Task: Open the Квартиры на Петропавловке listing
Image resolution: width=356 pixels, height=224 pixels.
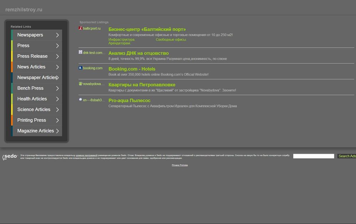Action: pos(142,84)
